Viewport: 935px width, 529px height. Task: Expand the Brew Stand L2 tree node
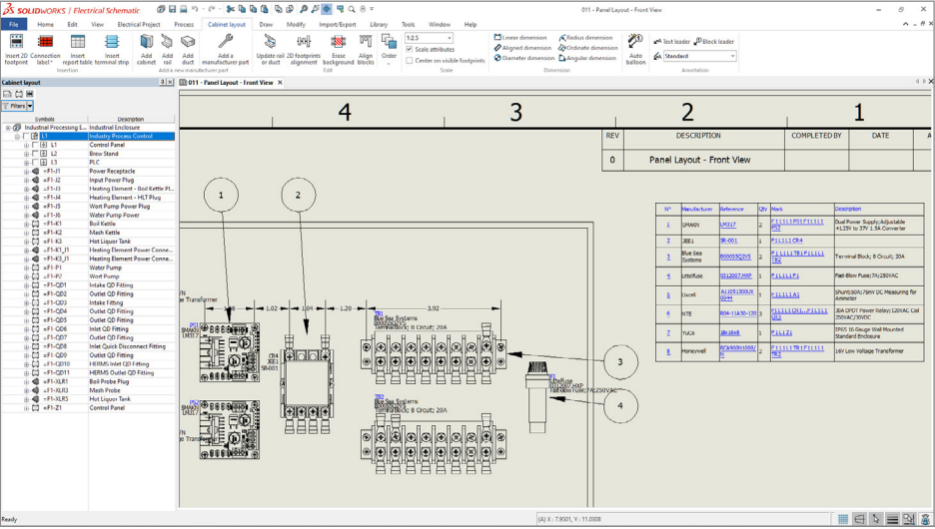[26, 154]
